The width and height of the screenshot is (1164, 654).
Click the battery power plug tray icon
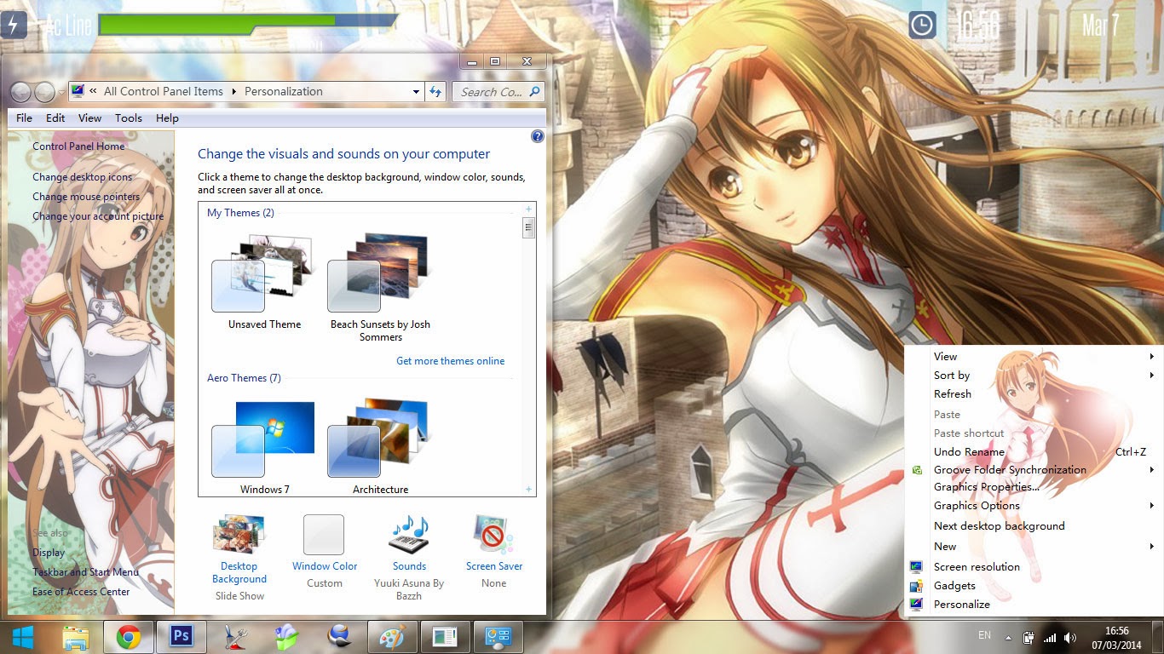[x=1029, y=638]
